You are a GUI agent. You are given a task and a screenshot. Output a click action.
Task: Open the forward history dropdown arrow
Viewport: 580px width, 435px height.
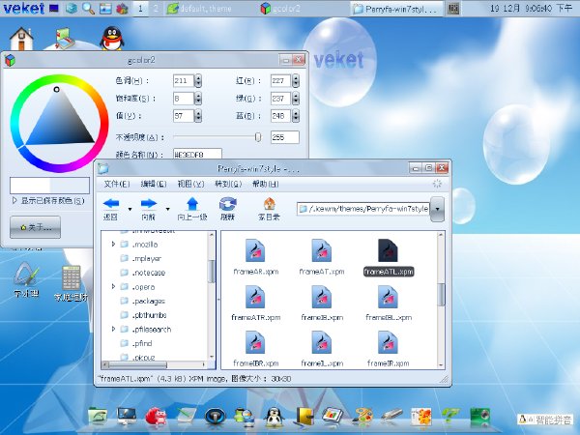tap(167, 209)
